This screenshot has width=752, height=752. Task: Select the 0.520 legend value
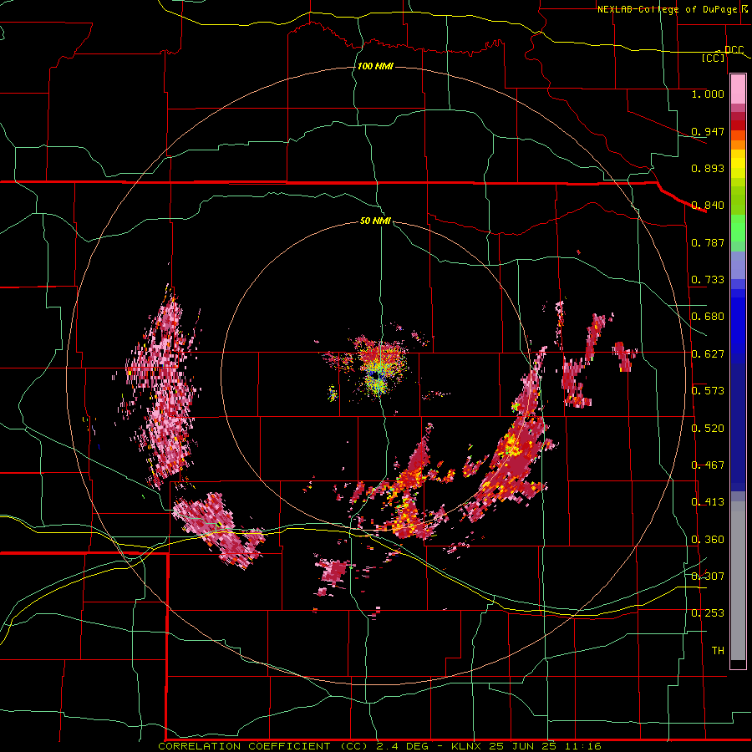[708, 429]
